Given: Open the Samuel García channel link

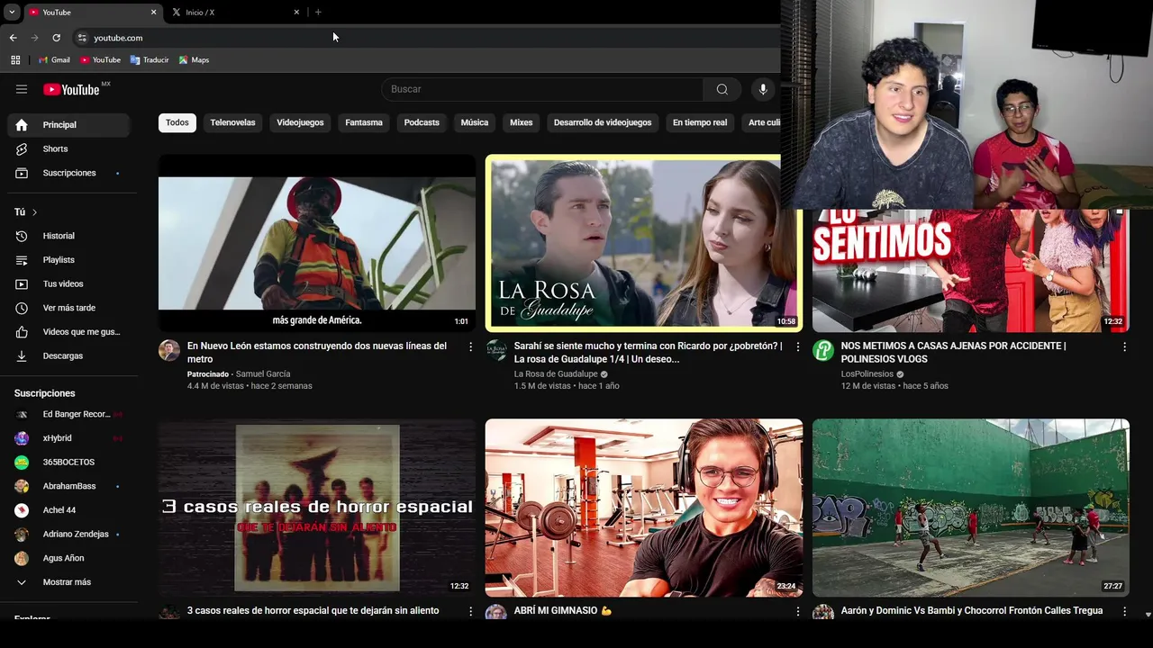Looking at the screenshot, I should click(263, 374).
